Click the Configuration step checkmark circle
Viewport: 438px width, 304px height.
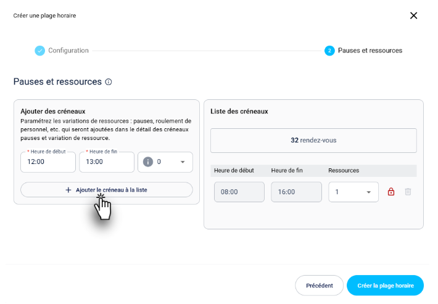click(x=39, y=51)
